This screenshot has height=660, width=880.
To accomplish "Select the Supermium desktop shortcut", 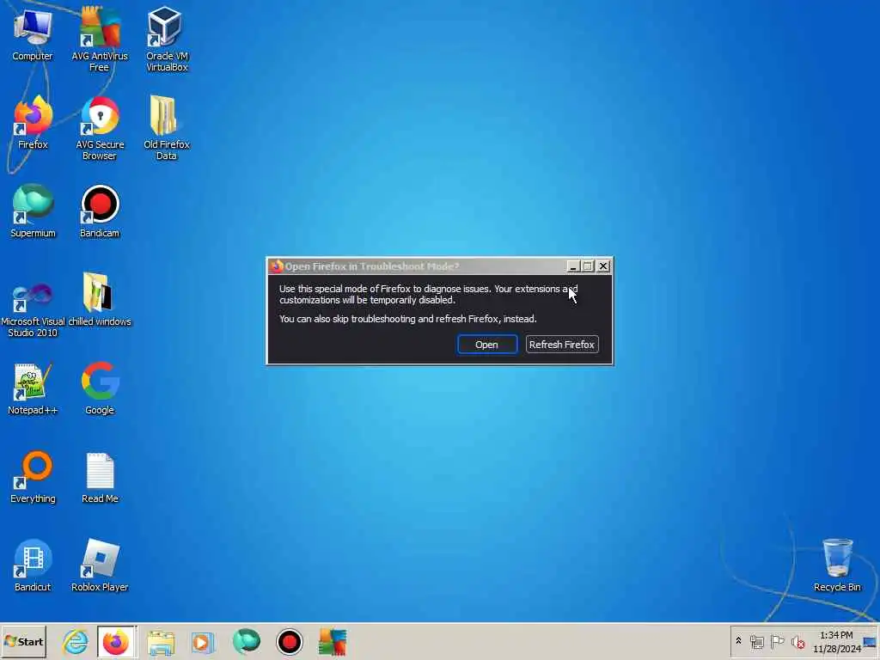I will pos(33,211).
